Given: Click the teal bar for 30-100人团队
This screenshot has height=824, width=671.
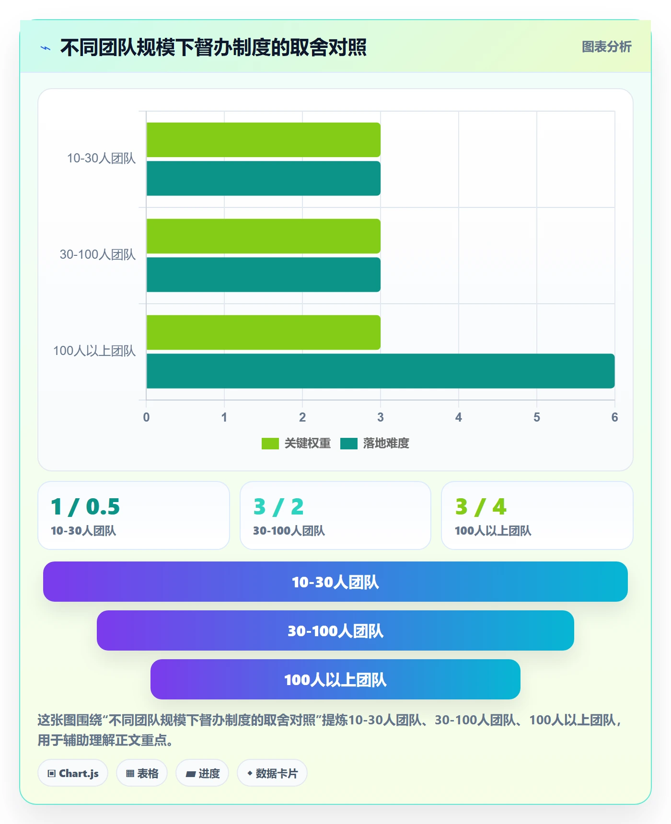Looking at the screenshot, I should (x=264, y=275).
